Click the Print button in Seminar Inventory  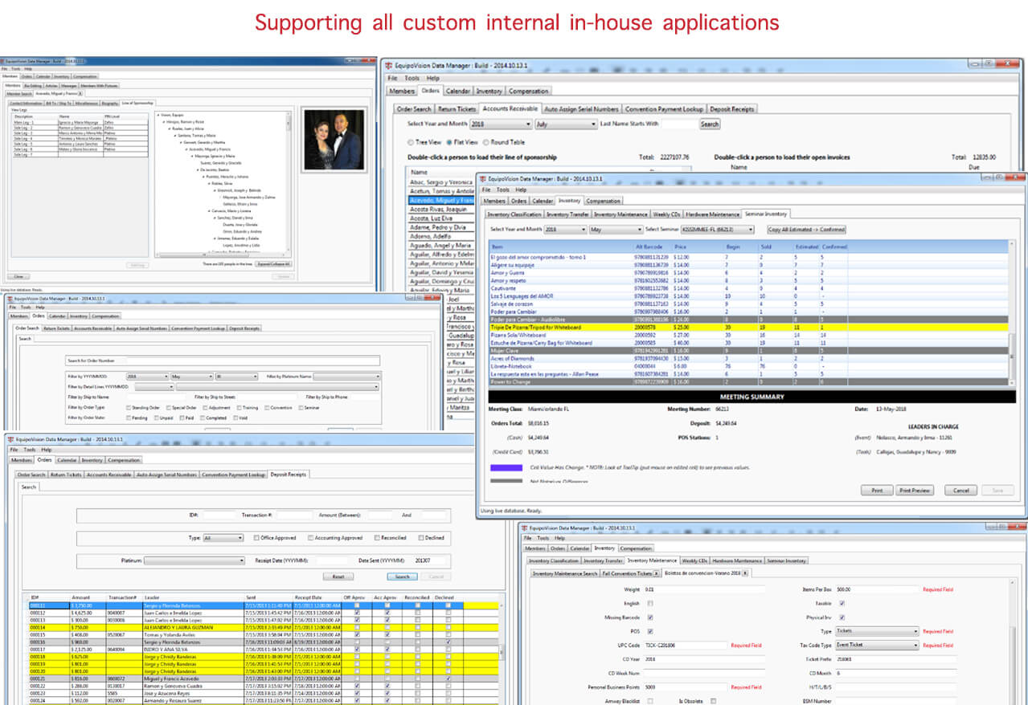coord(877,490)
